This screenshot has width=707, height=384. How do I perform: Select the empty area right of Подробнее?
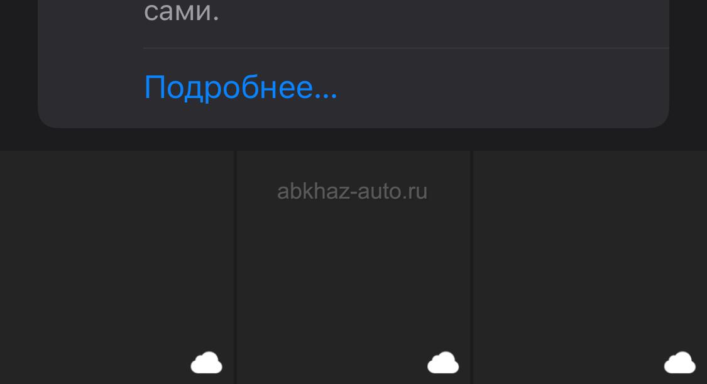[503, 88]
